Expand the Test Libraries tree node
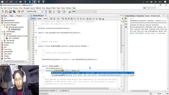 (x=2, y=40)
